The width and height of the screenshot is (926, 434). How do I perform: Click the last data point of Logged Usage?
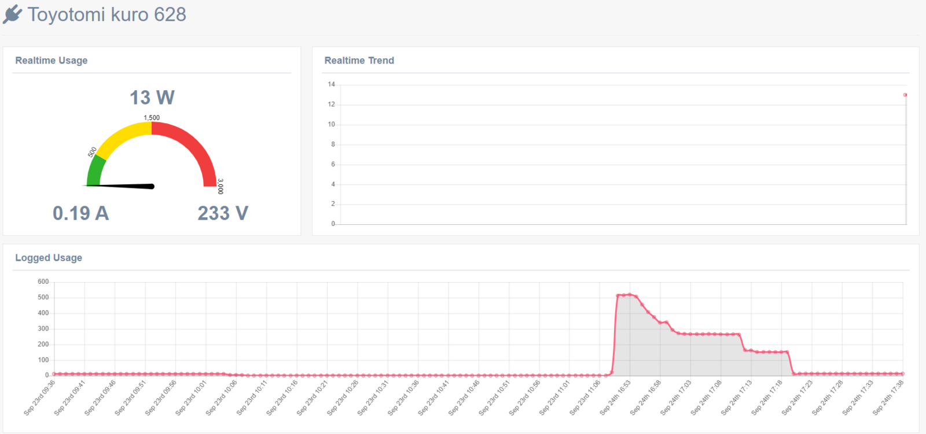[903, 374]
